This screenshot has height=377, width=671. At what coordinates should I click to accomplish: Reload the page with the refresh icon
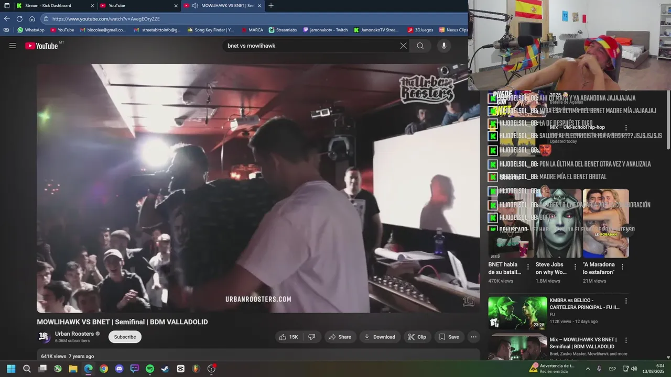pyautogui.click(x=19, y=18)
